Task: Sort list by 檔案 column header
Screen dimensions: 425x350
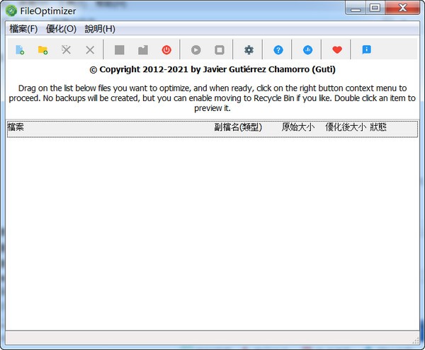Action: click(x=106, y=128)
